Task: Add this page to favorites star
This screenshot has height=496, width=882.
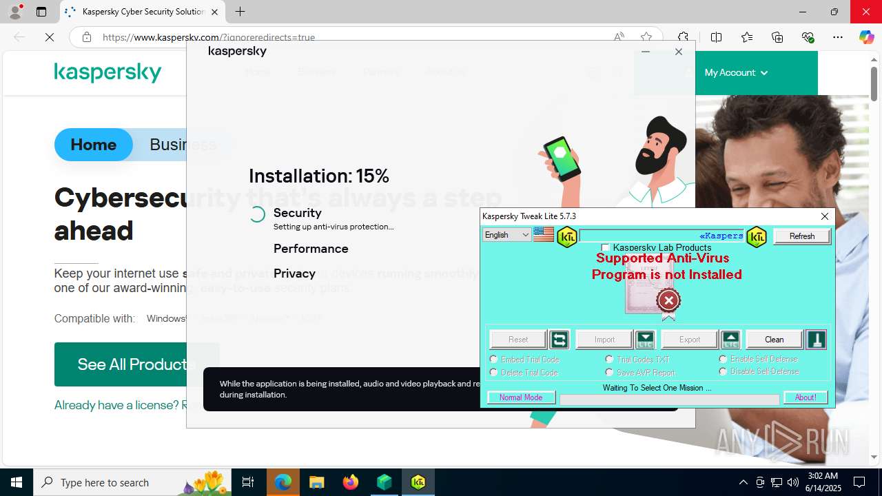Action: pyautogui.click(x=646, y=37)
